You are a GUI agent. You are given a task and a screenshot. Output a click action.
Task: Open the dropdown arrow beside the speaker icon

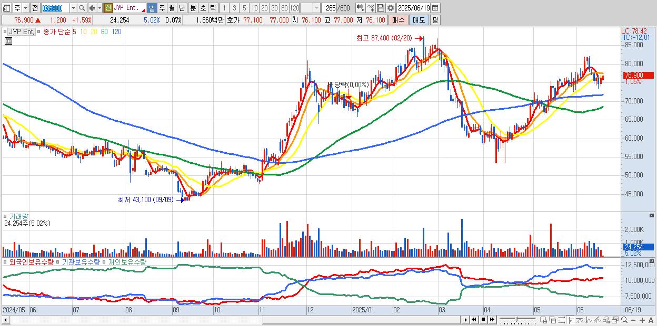coord(99,8)
